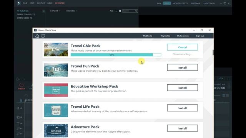246x138 pixels.
Task: Switch media library to grid view
Action: [120, 11]
